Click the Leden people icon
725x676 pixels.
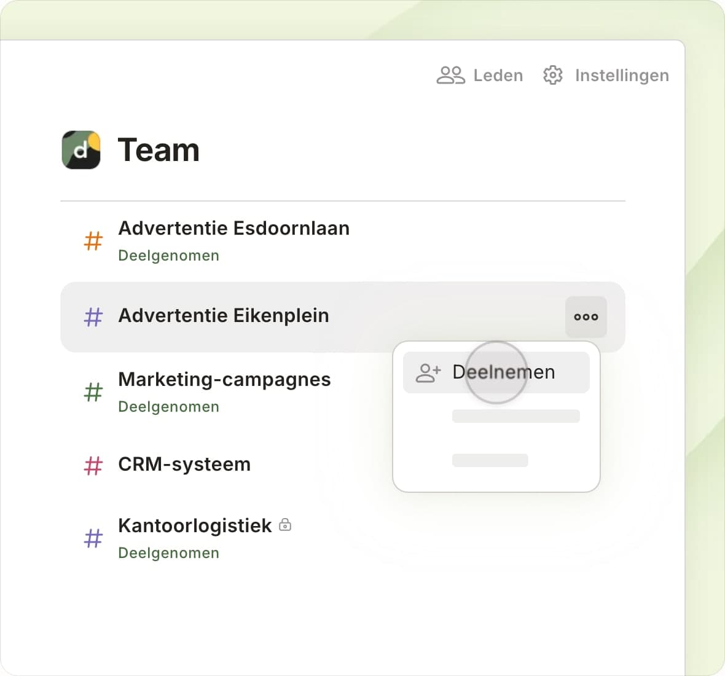(x=450, y=75)
